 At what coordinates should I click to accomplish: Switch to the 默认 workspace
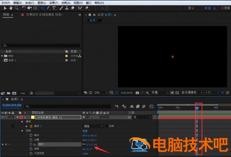[191, 8]
